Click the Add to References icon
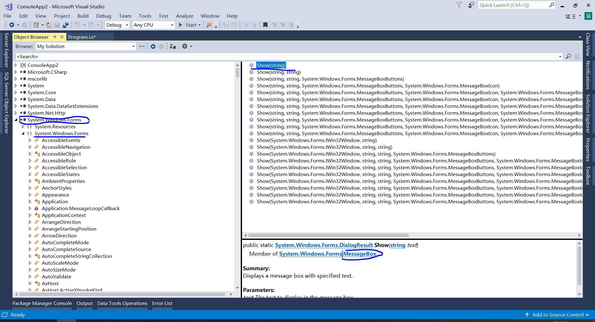 (173, 46)
